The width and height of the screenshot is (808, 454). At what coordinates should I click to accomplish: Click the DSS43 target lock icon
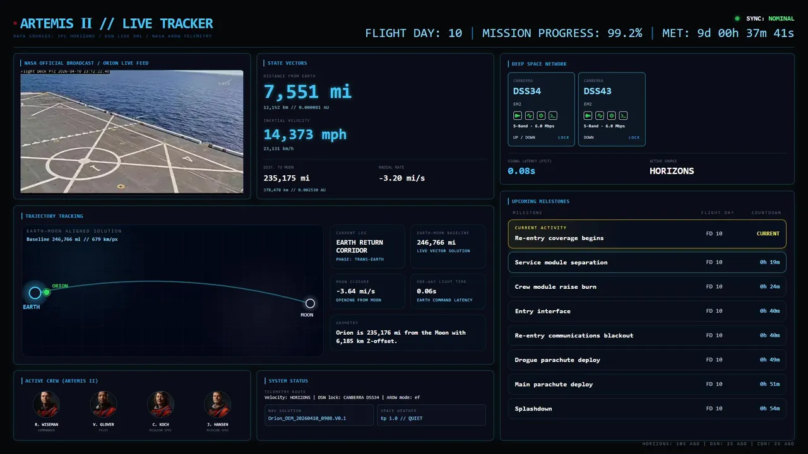[x=611, y=116]
